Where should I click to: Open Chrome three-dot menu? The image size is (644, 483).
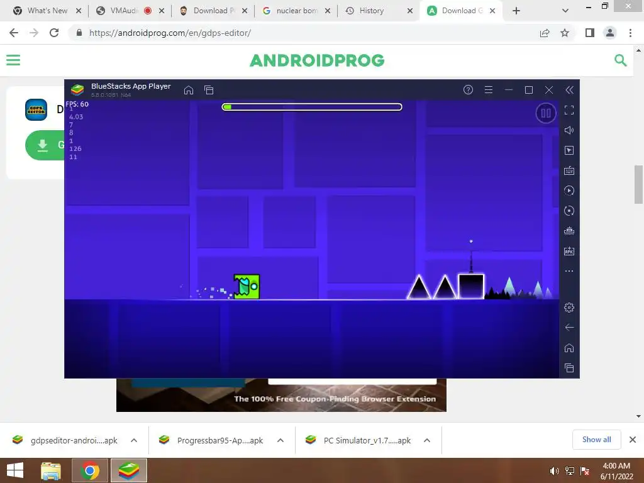click(630, 33)
